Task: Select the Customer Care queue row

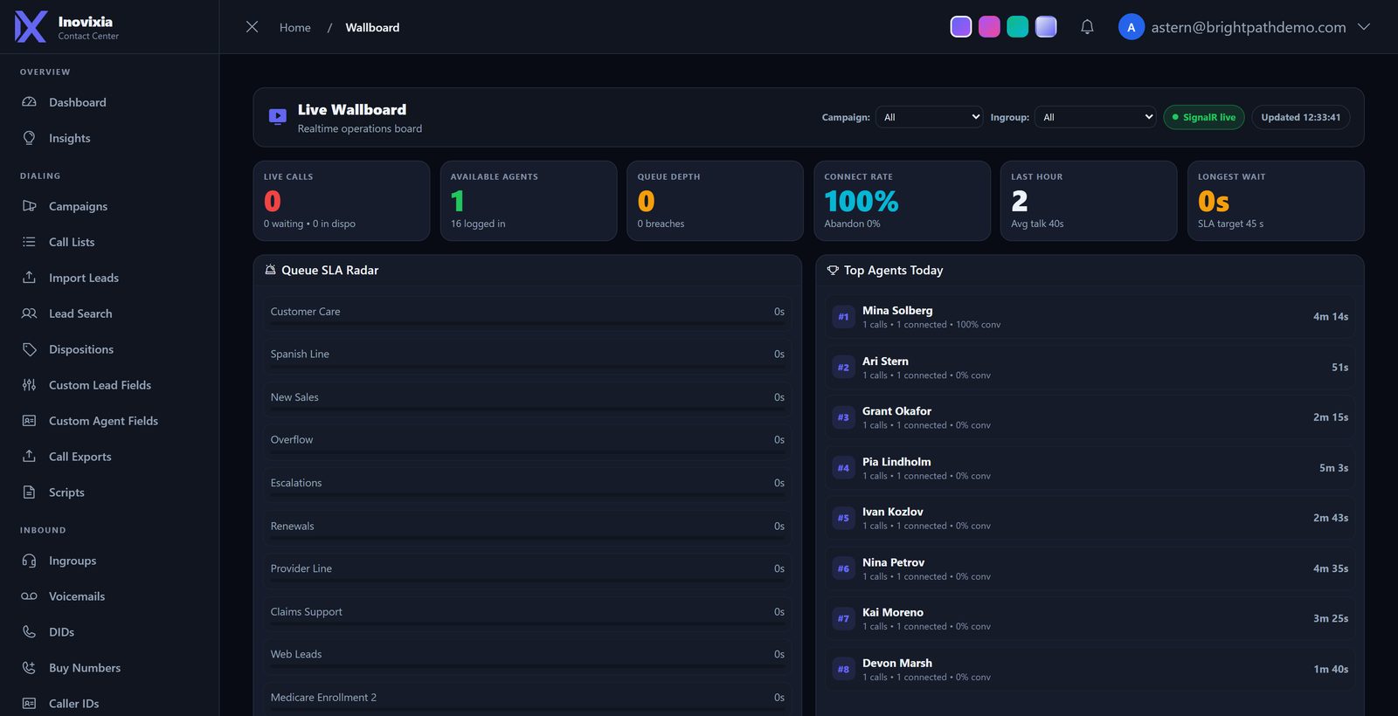Action: pyautogui.click(x=528, y=313)
